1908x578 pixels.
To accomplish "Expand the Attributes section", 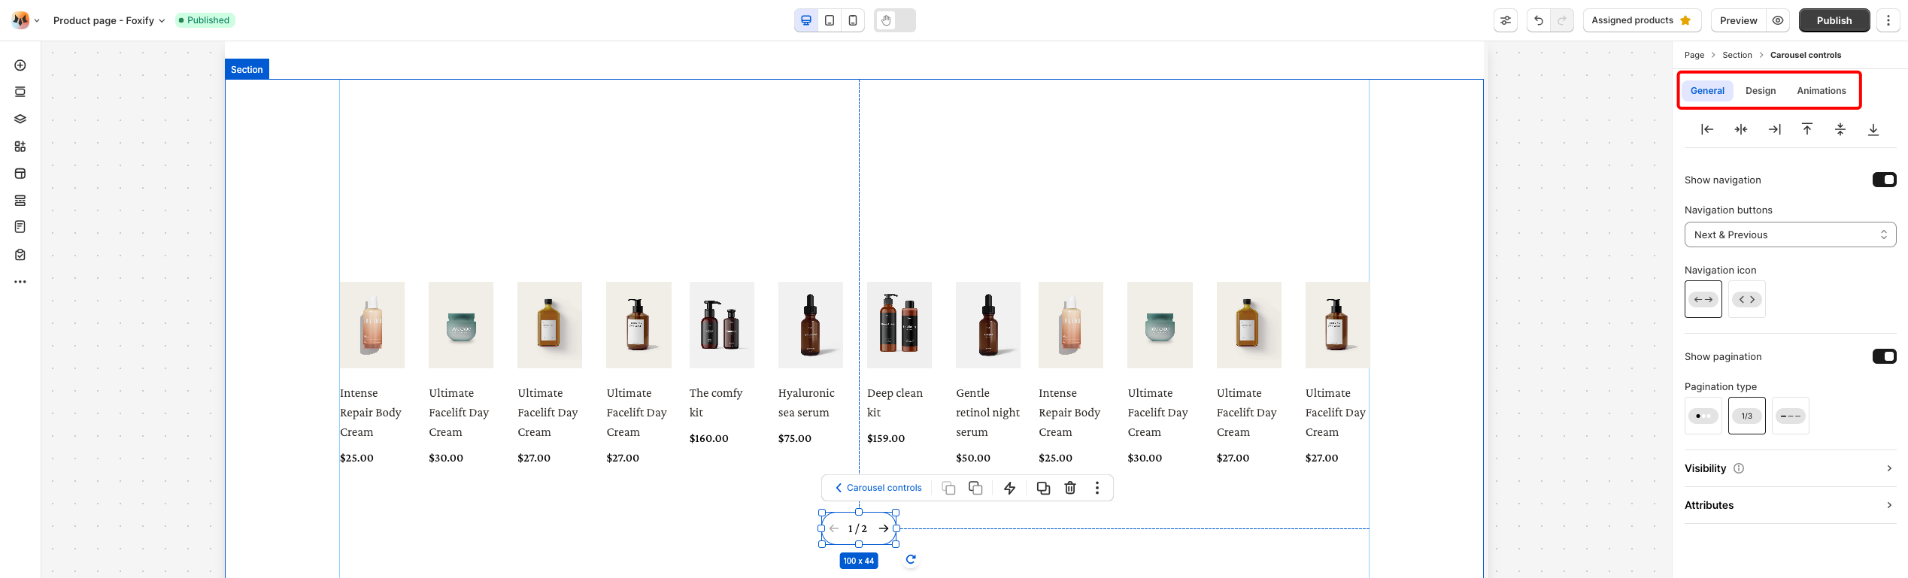I will tap(1790, 505).
